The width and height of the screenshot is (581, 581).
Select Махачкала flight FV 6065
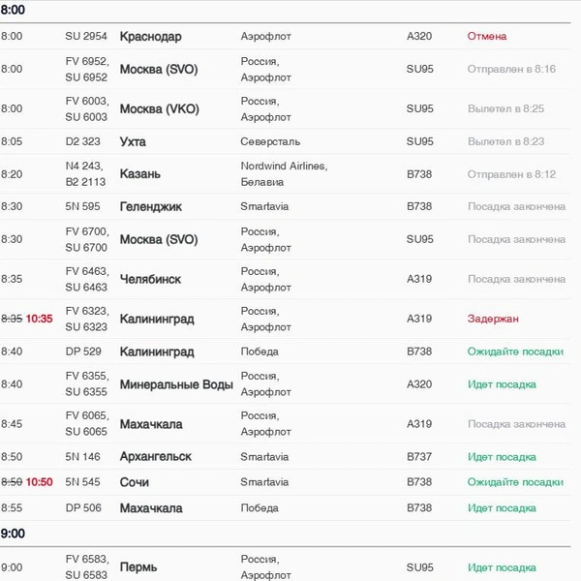285,424
